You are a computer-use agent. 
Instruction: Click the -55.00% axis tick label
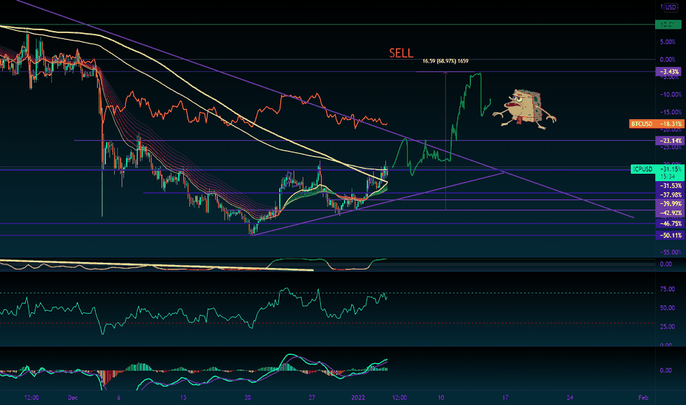(x=670, y=252)
